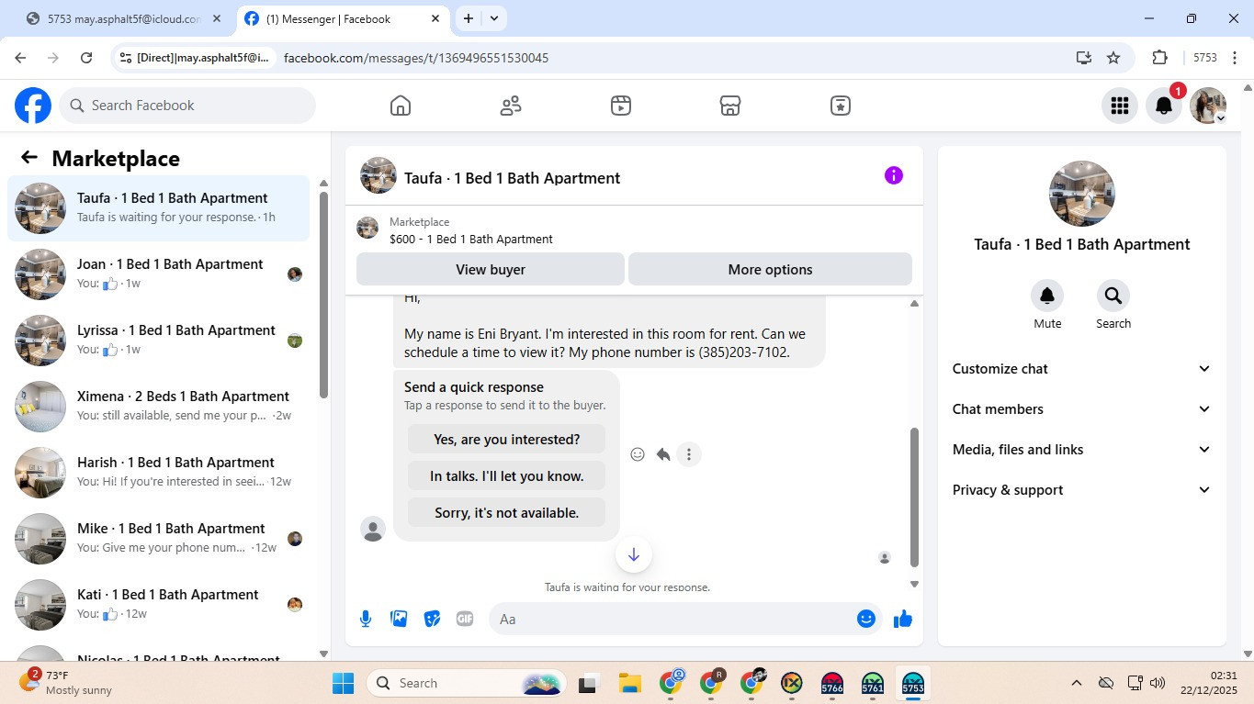
Task: Select the Messenger | Facebook tab
Action: (x=341, y=18)
